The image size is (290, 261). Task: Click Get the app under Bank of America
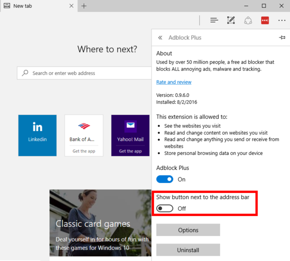[84, 151]
